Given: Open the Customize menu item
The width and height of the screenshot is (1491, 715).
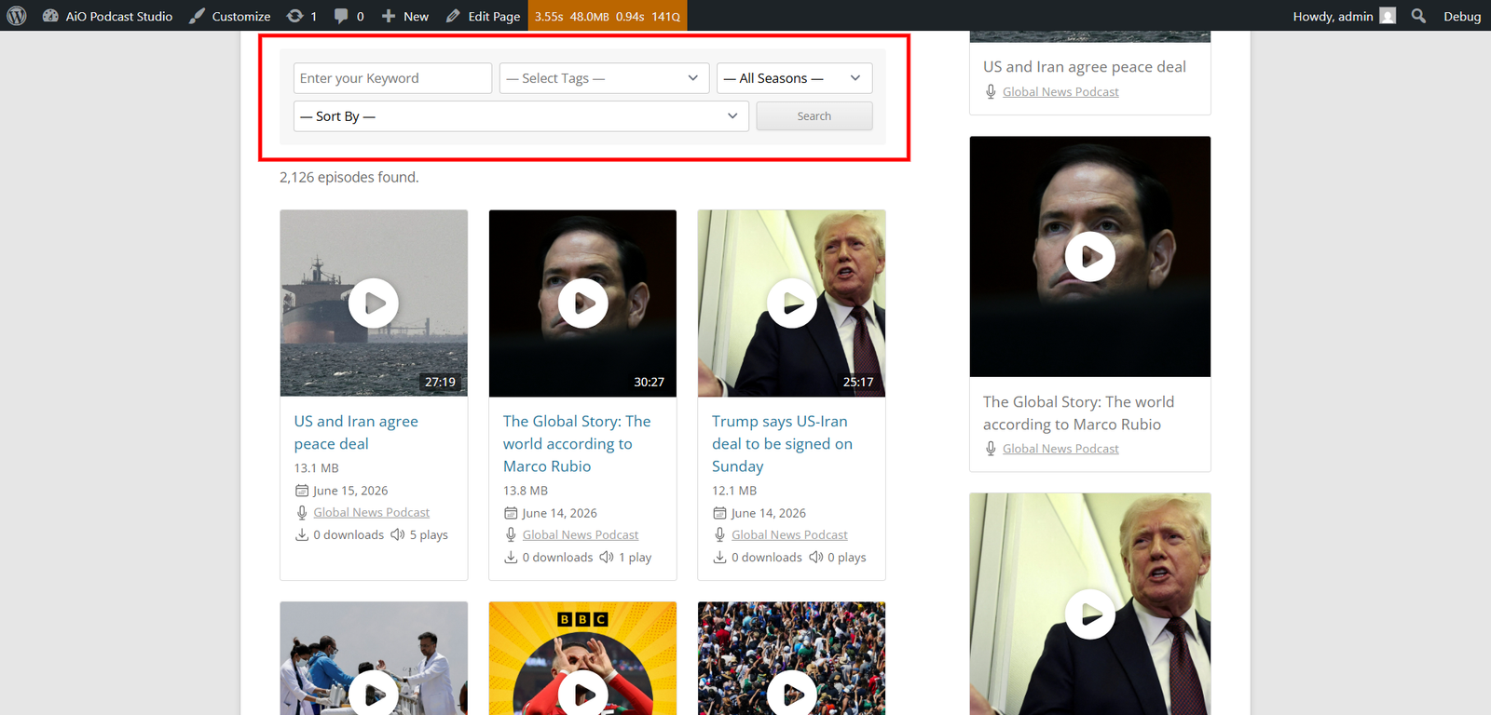Looking at the screenshot, I should pyautogui.click(x=230, y=16).
